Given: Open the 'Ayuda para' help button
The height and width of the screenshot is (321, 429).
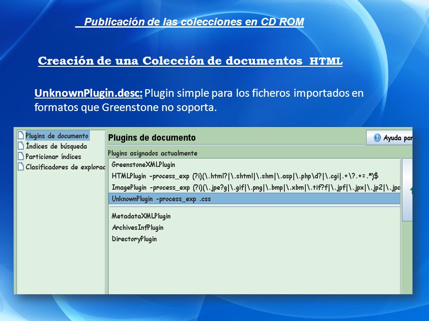Looking at the screenshot, I should tap(389, 138).
